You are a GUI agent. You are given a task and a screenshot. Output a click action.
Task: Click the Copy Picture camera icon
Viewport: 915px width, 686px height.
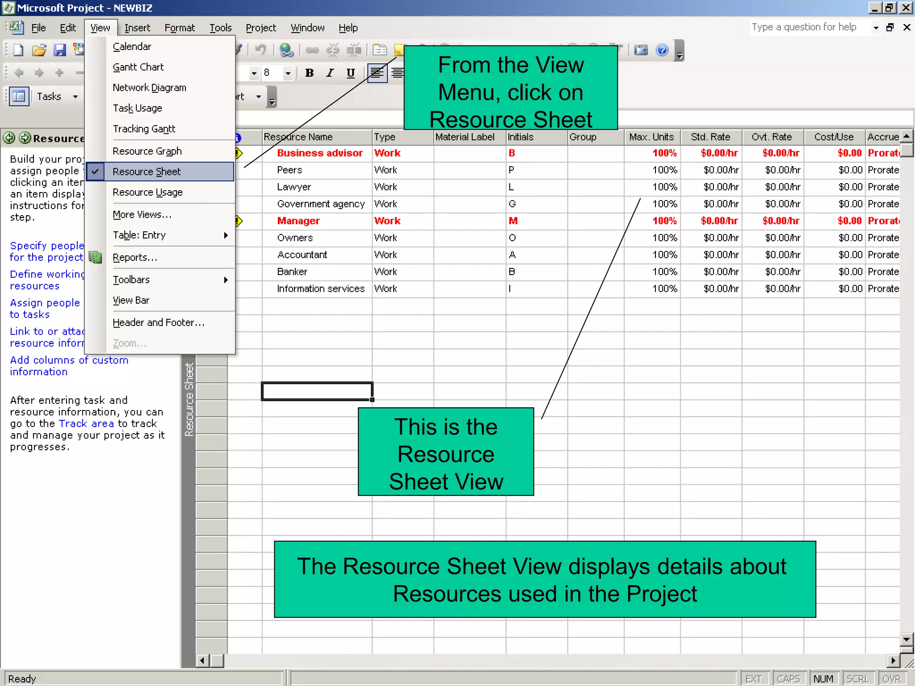(641, 50)
